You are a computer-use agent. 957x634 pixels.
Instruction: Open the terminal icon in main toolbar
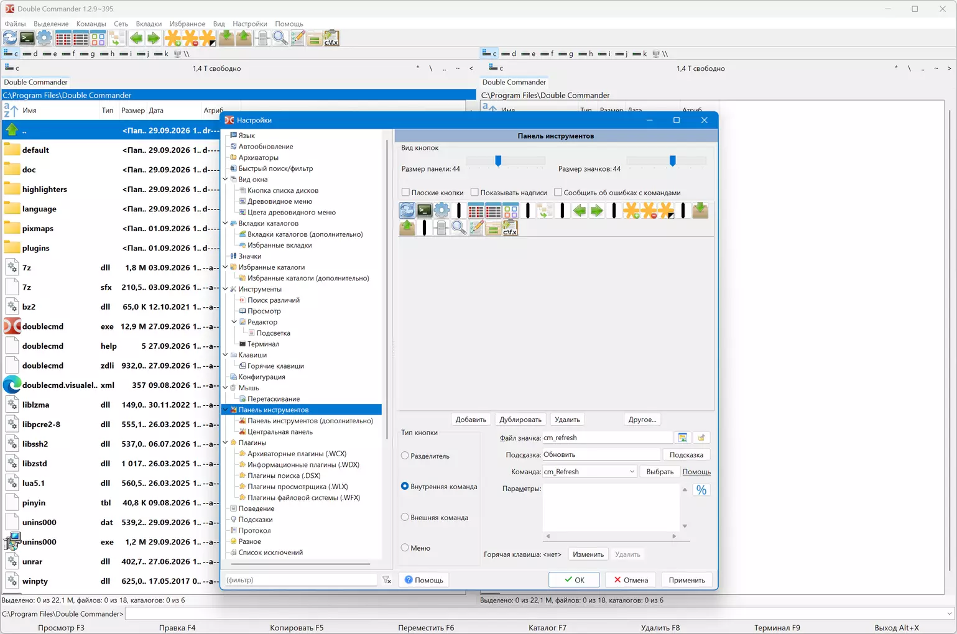(27, 39)
